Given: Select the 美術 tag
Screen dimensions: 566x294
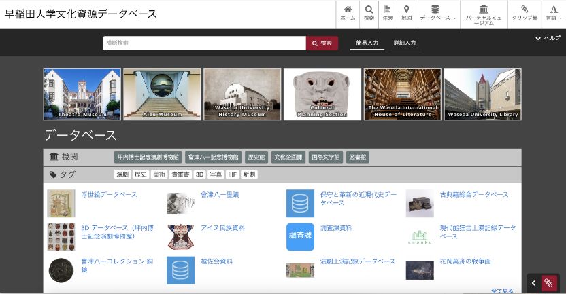Looking at the screenshot, I should 159,174.
